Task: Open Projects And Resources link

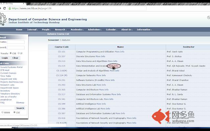Action: click(x=12, y=82)
